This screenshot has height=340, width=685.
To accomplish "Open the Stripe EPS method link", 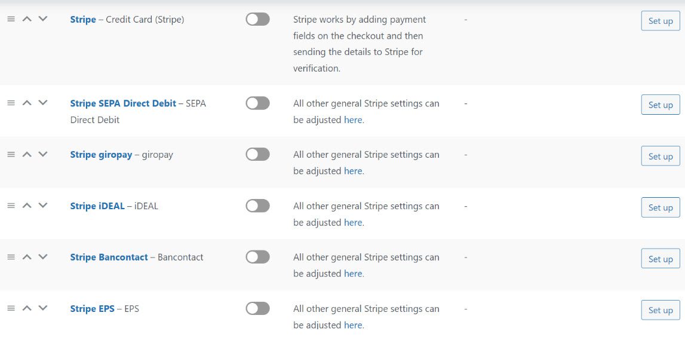I will tap(92, 308).
